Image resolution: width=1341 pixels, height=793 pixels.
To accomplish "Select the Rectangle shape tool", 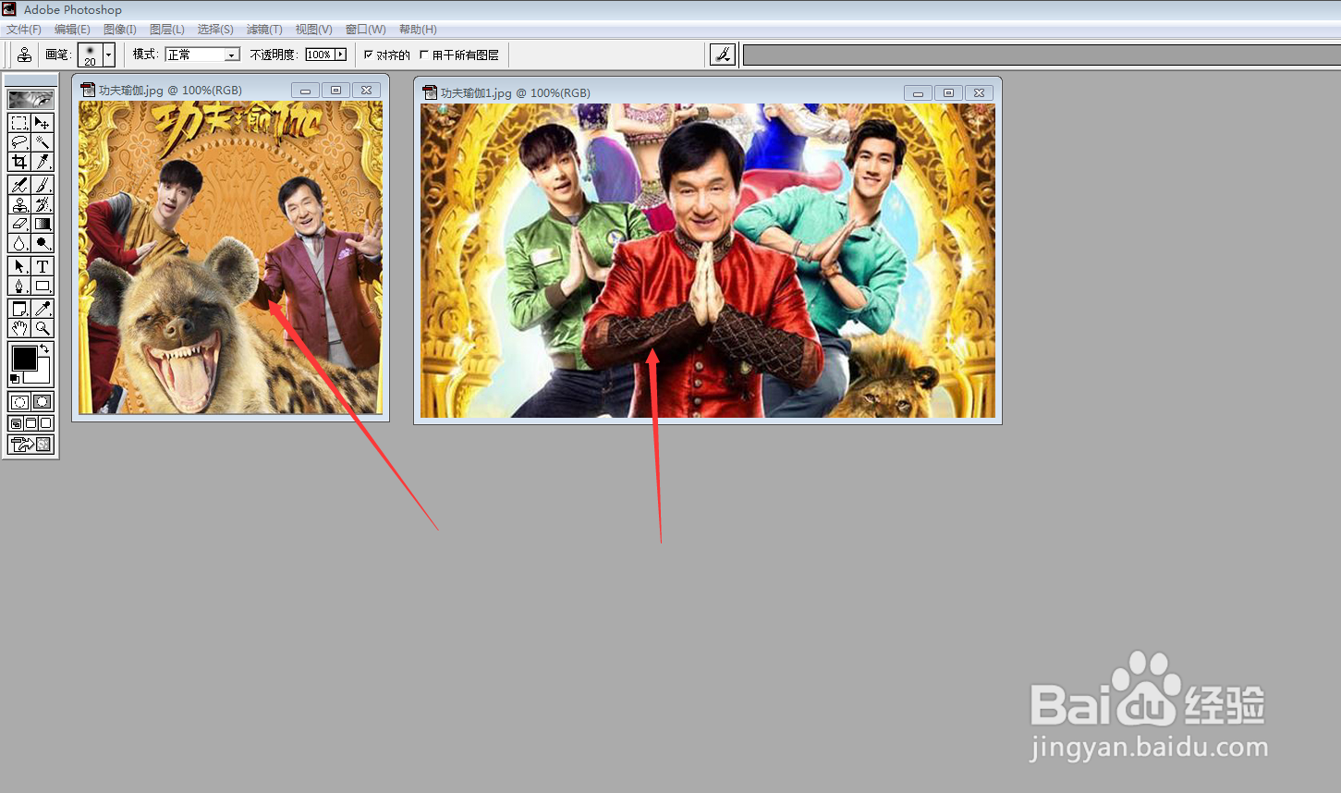I will coord(43,286).
